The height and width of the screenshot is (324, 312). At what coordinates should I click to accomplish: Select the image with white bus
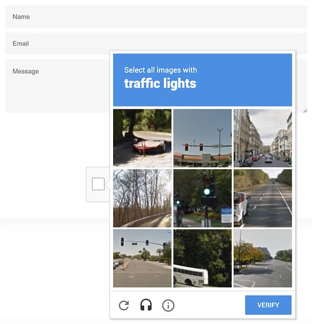(202, 258)
